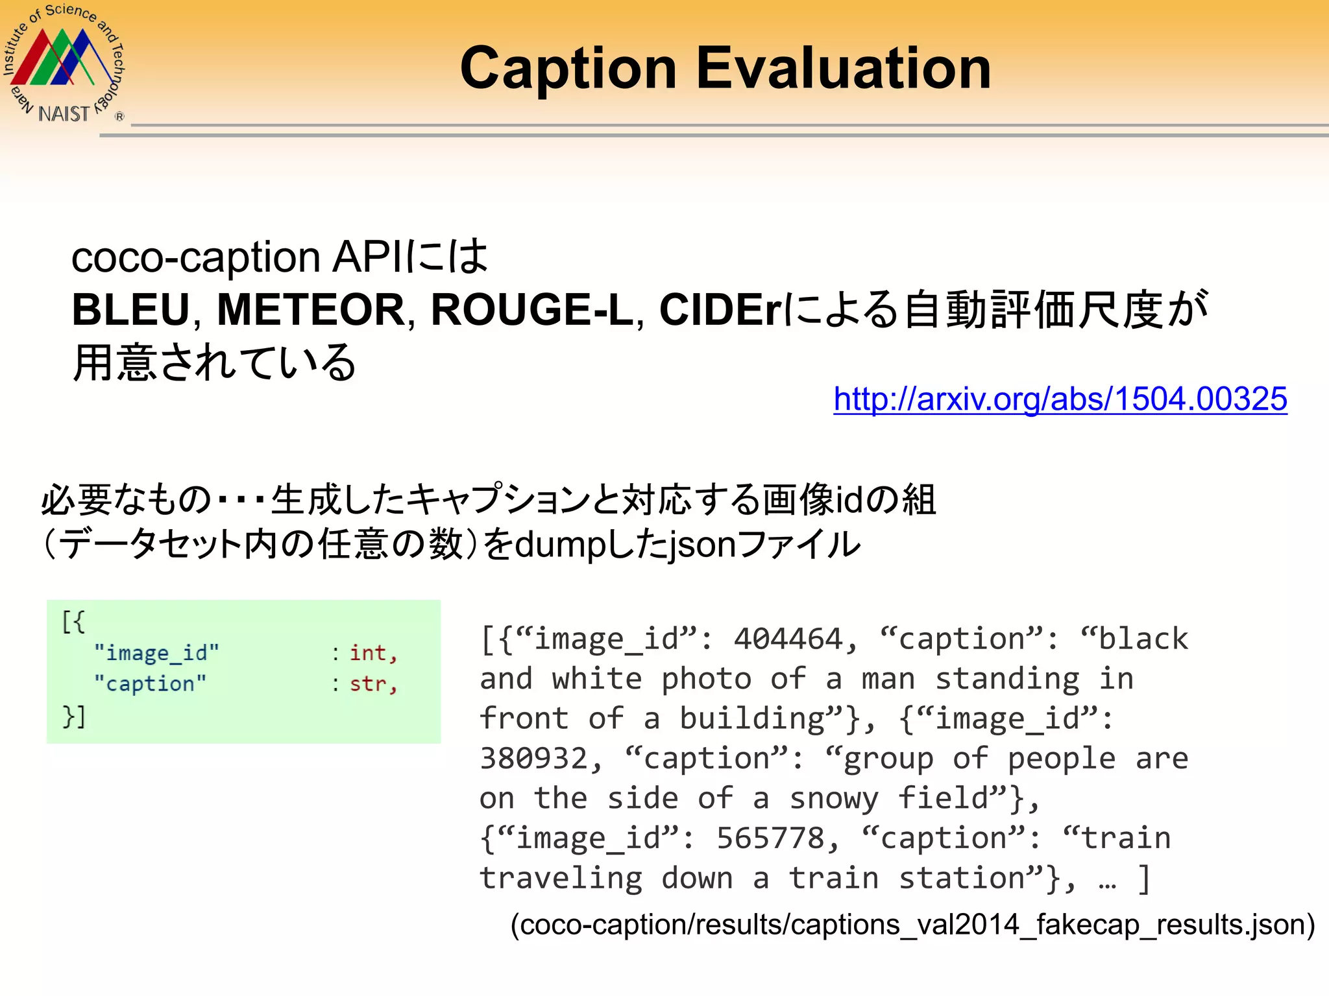Click the bold word METEOR
Screen dimensions: 1329x996
[x=311, y=309]
